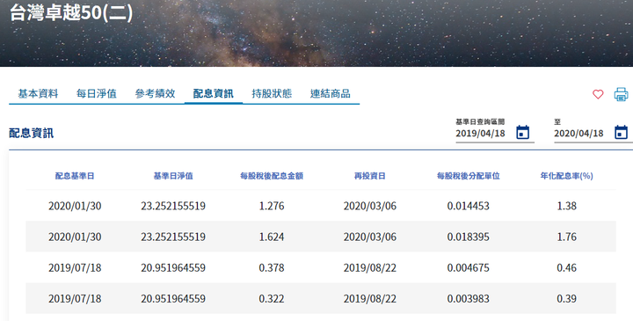Image resolution: width=633 pixels, height=321 pixels.
Task: Select annualized rate 0.39 cell
Action: [x=567, y=299]
